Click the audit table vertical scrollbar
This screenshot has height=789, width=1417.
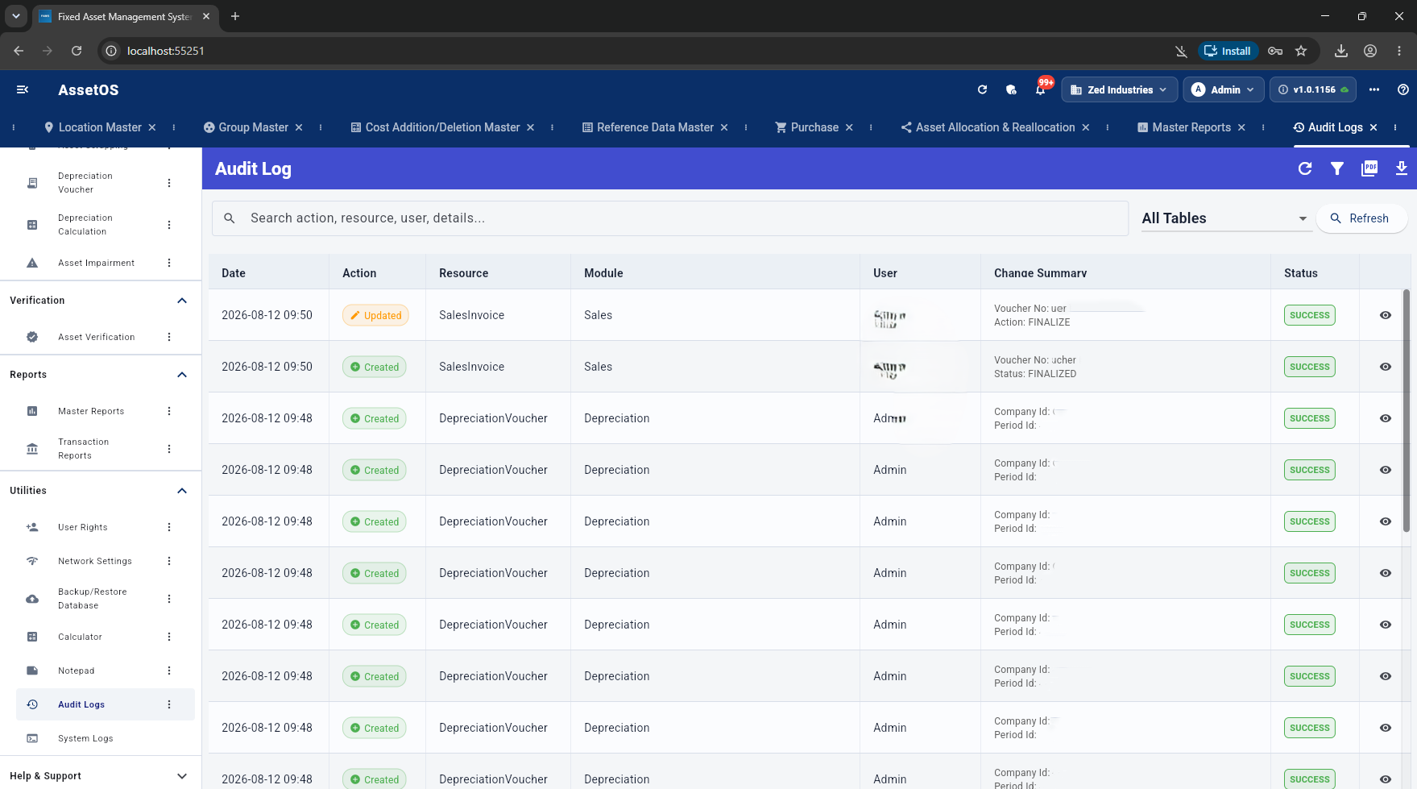(1407, 411)
